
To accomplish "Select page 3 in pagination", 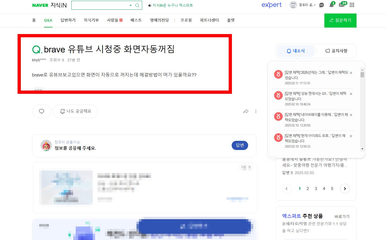I will coord(316,189).
